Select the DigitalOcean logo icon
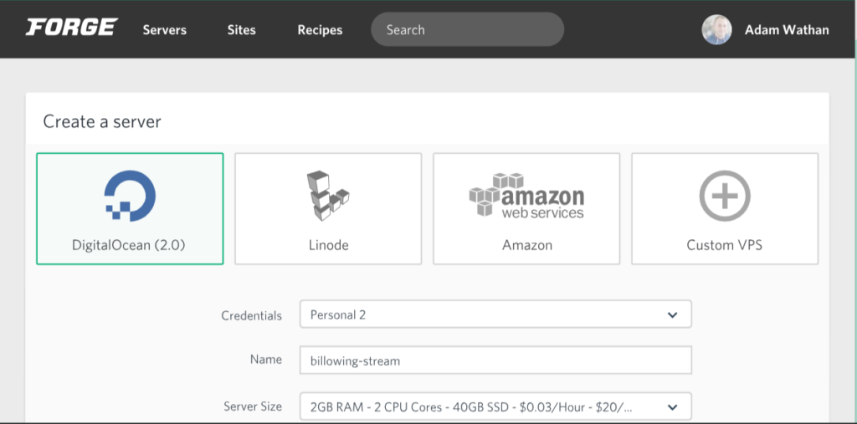This screenshot has height=424, width=857. [x=130, y=195]
